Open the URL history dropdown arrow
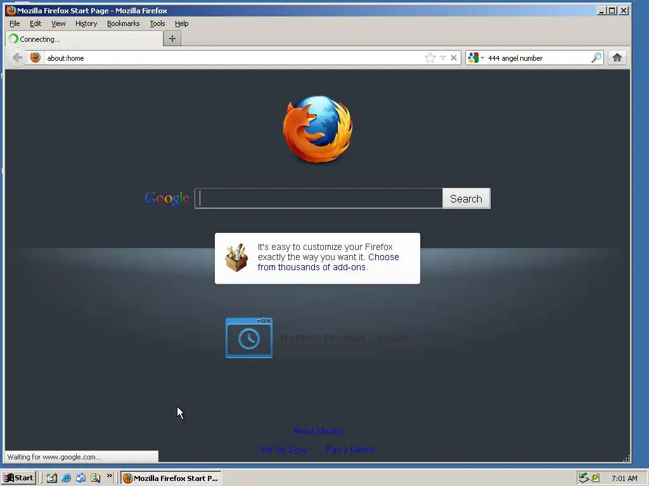The width and height of the screenshot is (649, 486). tap(442, 58)
